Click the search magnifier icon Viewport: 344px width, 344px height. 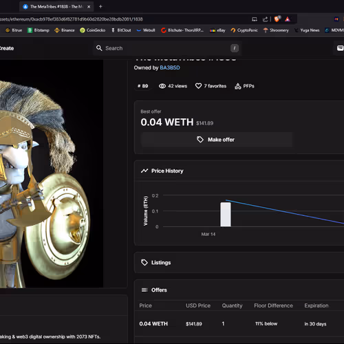99,48
